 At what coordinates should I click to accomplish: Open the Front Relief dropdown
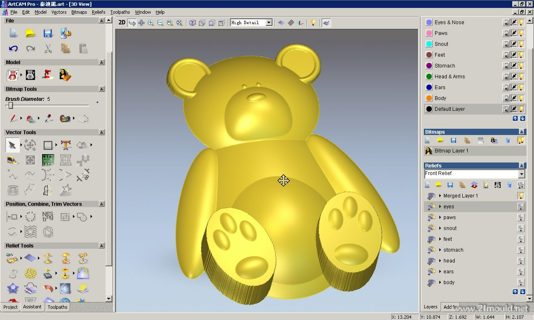(521, 174)
